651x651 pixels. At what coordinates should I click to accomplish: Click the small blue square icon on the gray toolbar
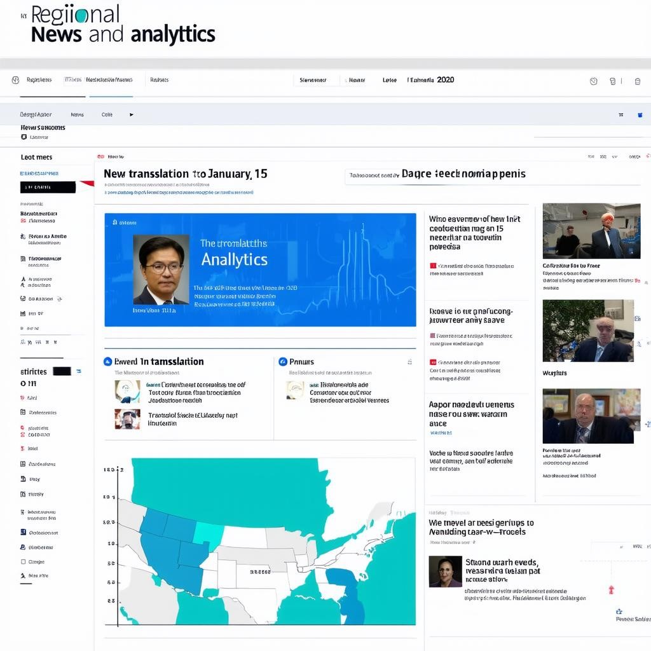click(640, 115)
